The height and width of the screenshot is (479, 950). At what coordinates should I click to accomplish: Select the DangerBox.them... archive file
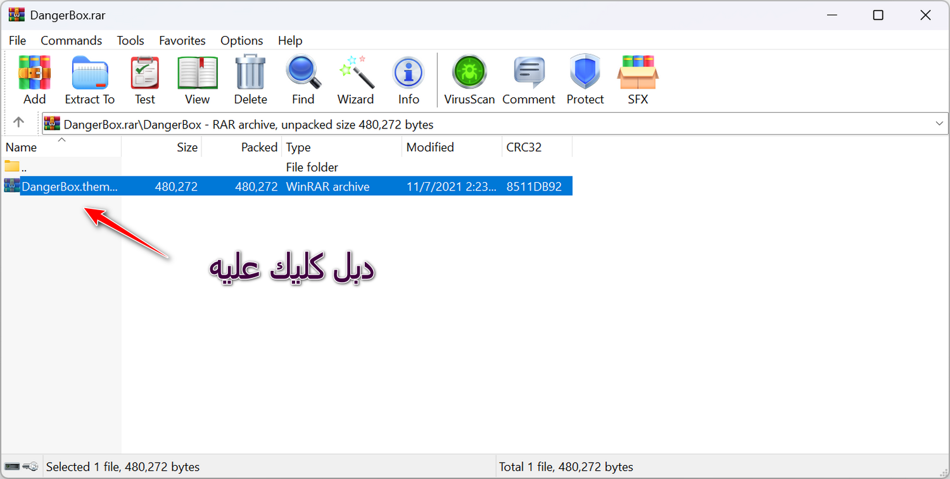pos(70,187)
